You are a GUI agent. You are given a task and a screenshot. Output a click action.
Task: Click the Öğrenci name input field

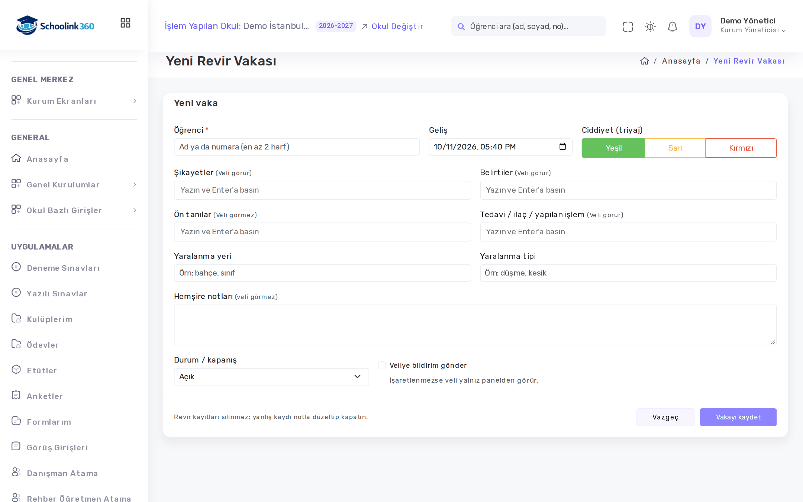coord(297,147)
